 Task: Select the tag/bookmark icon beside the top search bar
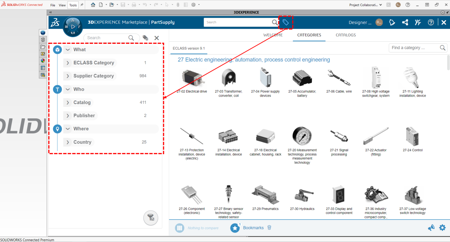coord(285,22)
